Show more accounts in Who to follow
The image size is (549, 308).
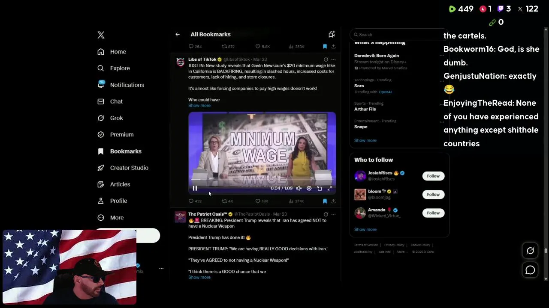point(365,229)
